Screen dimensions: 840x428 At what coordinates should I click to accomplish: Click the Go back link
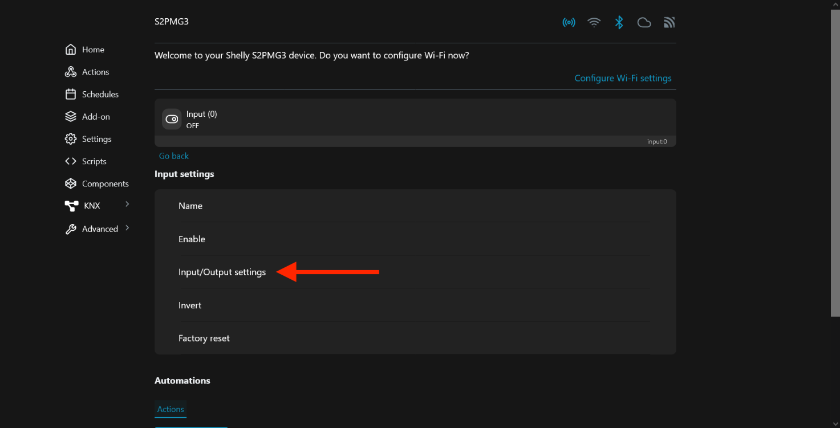click(x=174, y=156)
